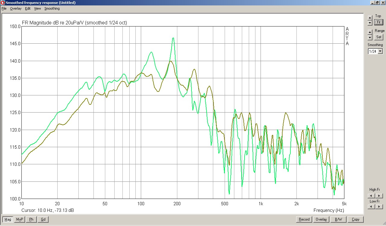Click the 'Cursor: 10.0 Hz, -73.13 dB' readout

(x=48, y=210)
